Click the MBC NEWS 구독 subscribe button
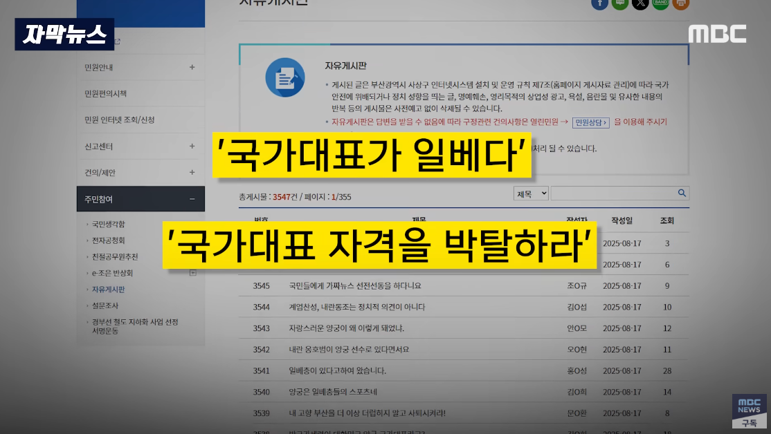 (748, 413)
